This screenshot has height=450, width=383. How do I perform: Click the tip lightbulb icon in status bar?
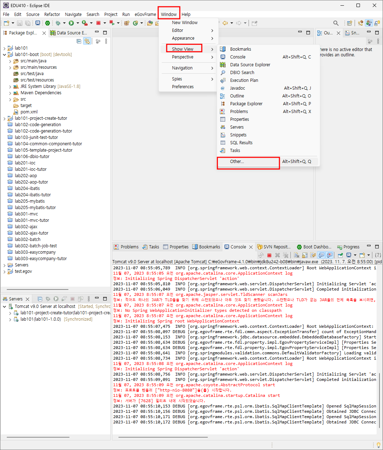pyautogui.click(x=378, y=445)
